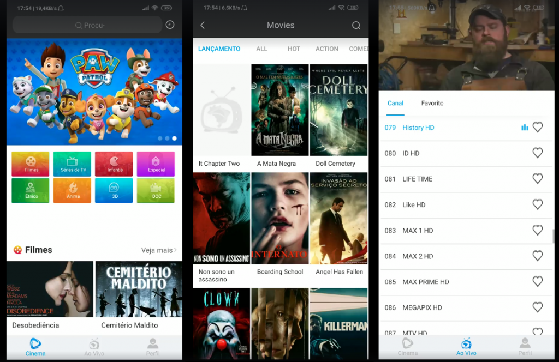
Task: Select the 079 History HD channel row
Action: tap(466, 128)
